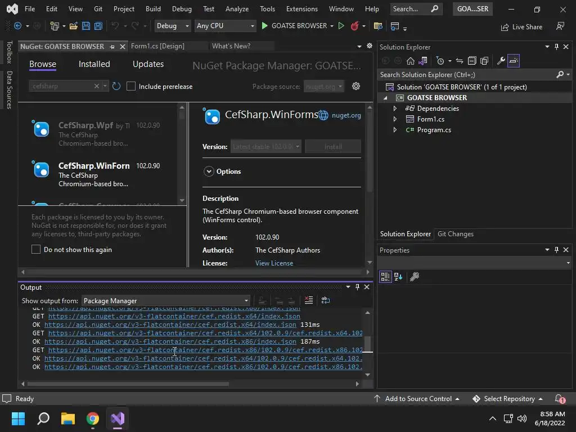Open the Build menu

tap(153, 9)
